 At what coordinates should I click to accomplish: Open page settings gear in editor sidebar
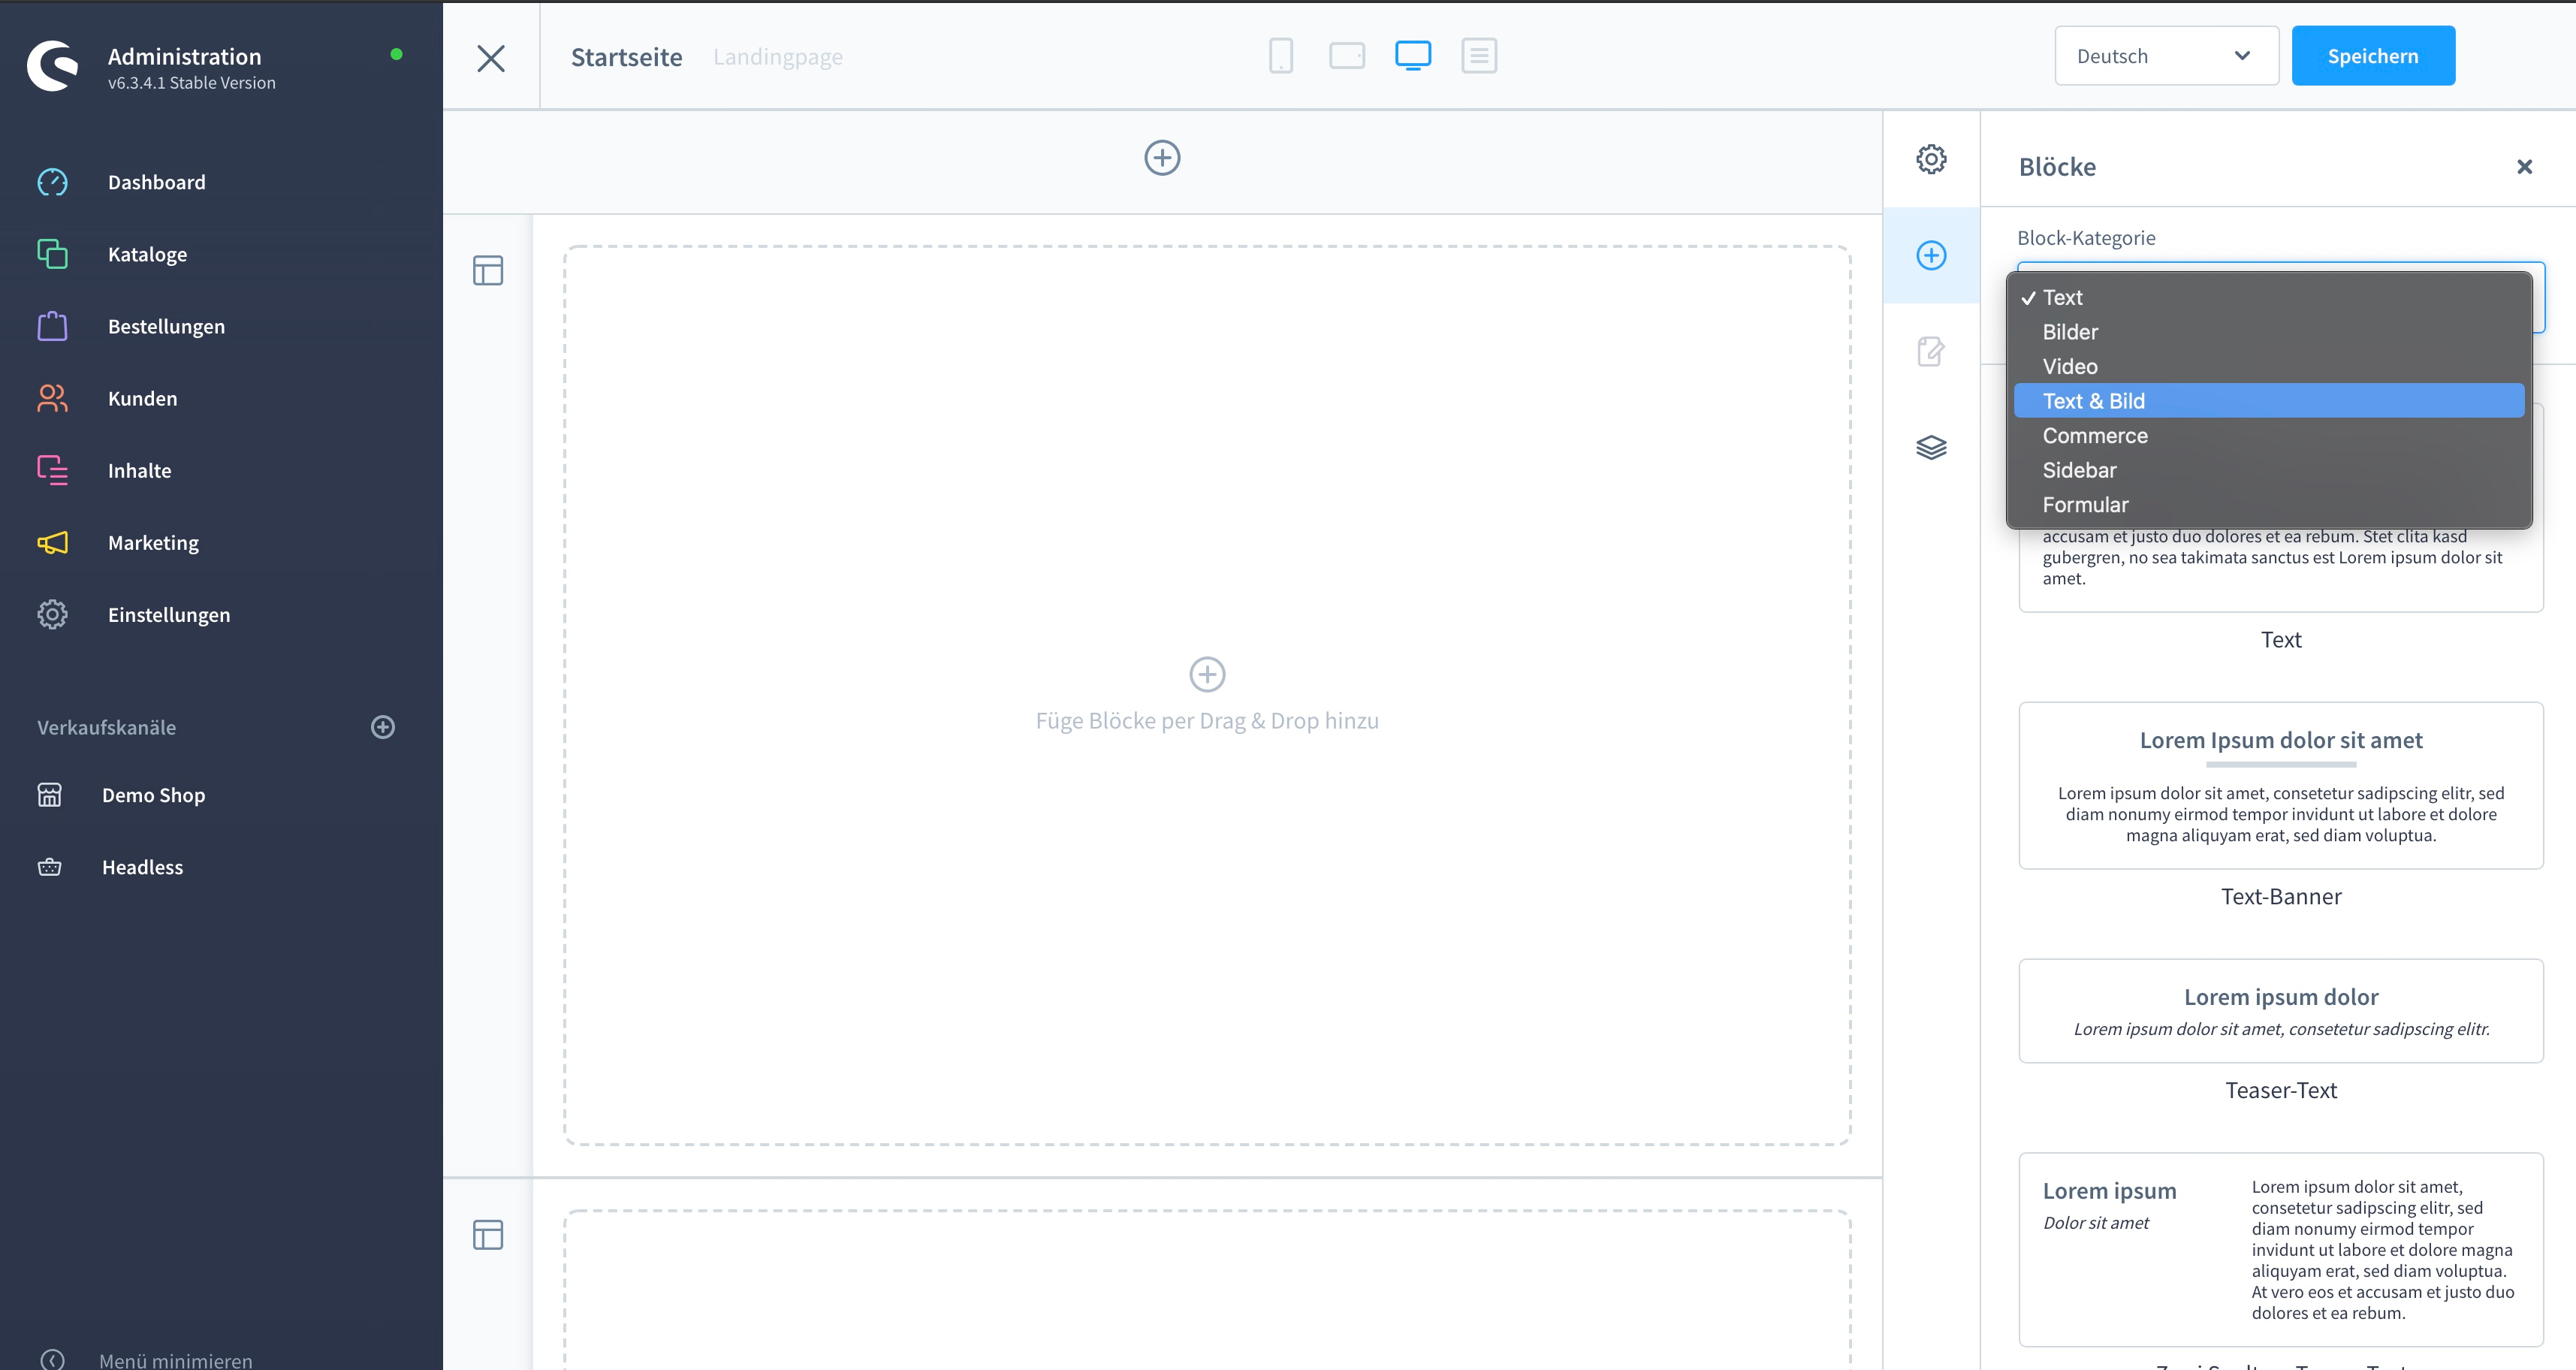1931,159
